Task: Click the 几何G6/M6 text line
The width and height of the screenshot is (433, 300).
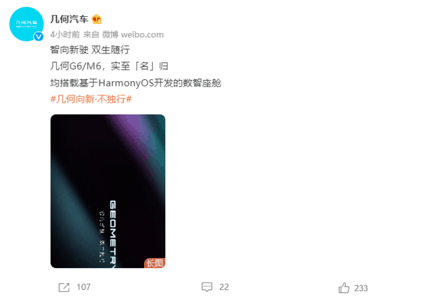Action: (110, 66)
